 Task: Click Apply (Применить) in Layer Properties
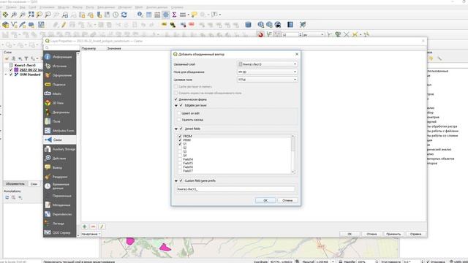coord(393,234)
